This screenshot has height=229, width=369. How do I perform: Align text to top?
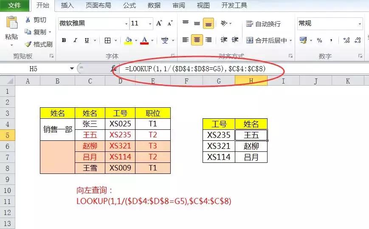click(186, 23)
